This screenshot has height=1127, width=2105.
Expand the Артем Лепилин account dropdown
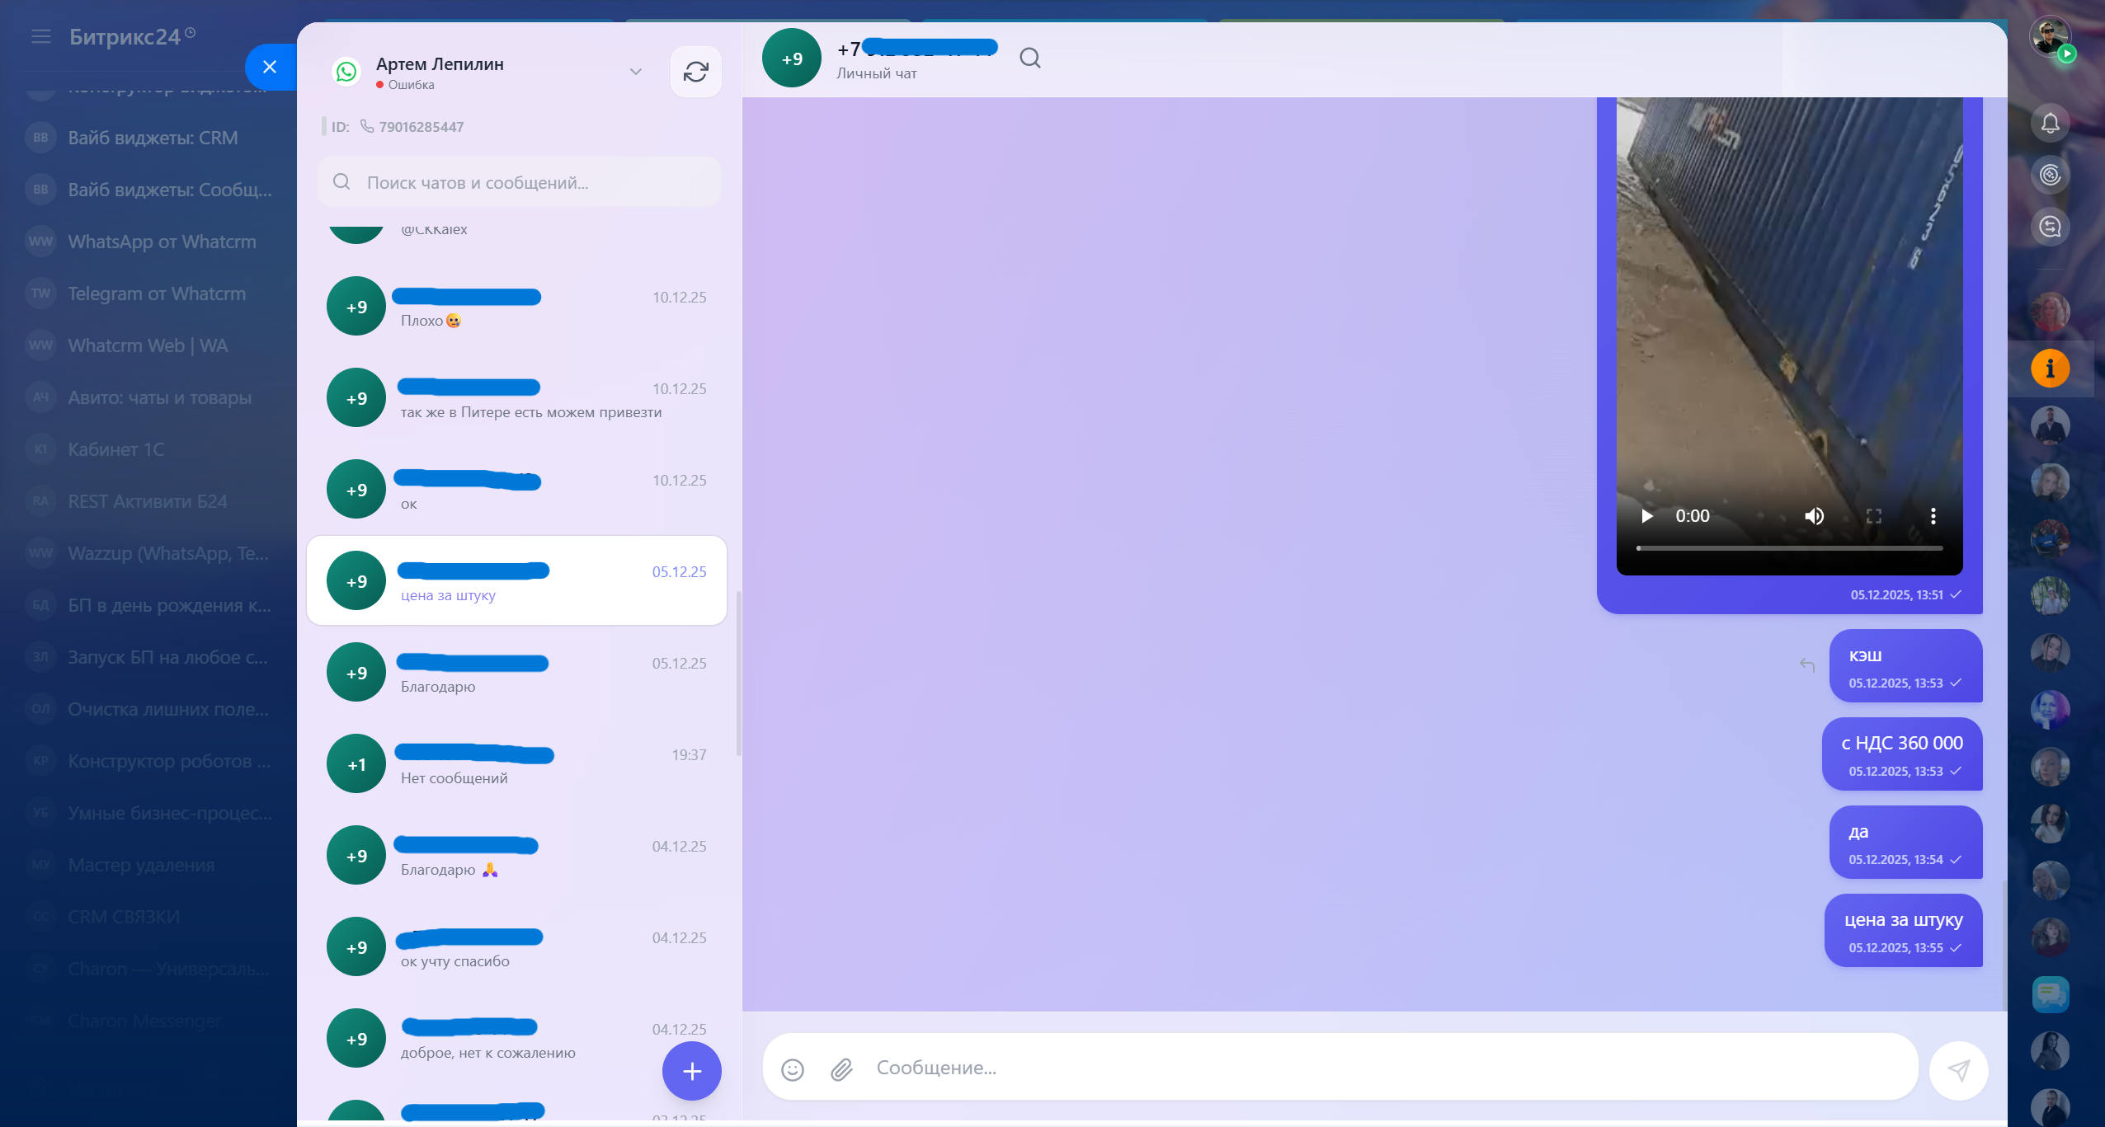pos(635,72)
